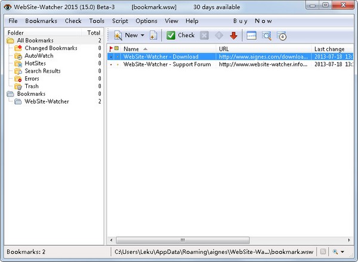Screen dimensions: 358x262
Task: Click the RSS feed status bar icon
Action: point(323,252)
